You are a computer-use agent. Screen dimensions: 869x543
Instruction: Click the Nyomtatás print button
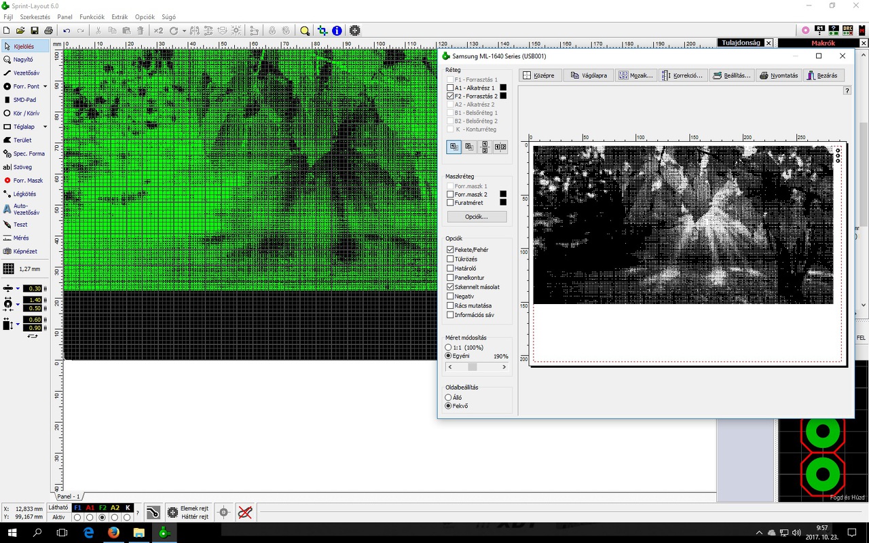[779, 75]
